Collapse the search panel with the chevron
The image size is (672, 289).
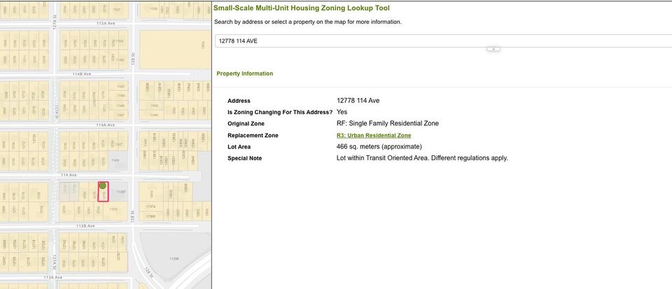pyautogui.click(x=493, y=49)
